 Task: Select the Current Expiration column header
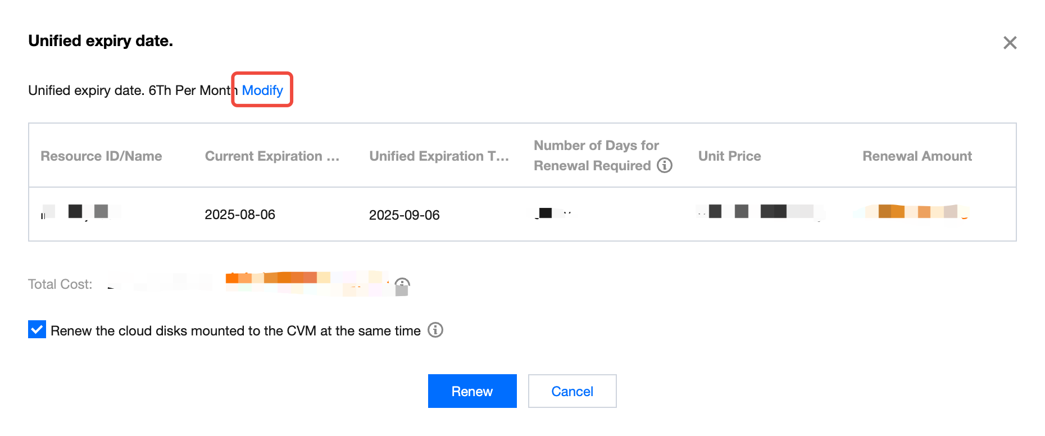click(x=272, y=156)
